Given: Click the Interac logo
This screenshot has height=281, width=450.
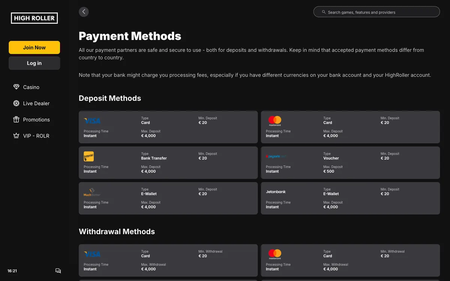Looking at the screenshot, I should (x=88, y=156).
